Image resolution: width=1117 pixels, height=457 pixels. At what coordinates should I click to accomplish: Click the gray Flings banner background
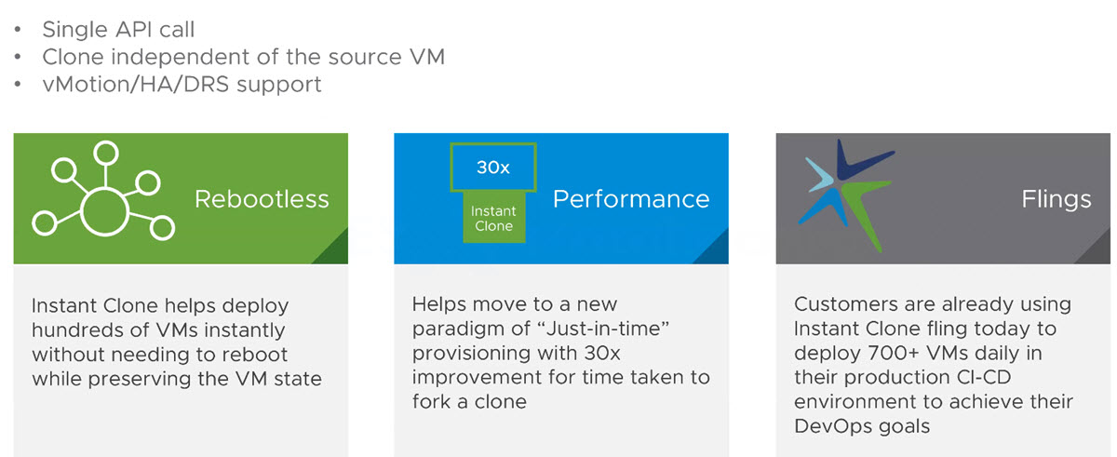click(x=943, y=198)
